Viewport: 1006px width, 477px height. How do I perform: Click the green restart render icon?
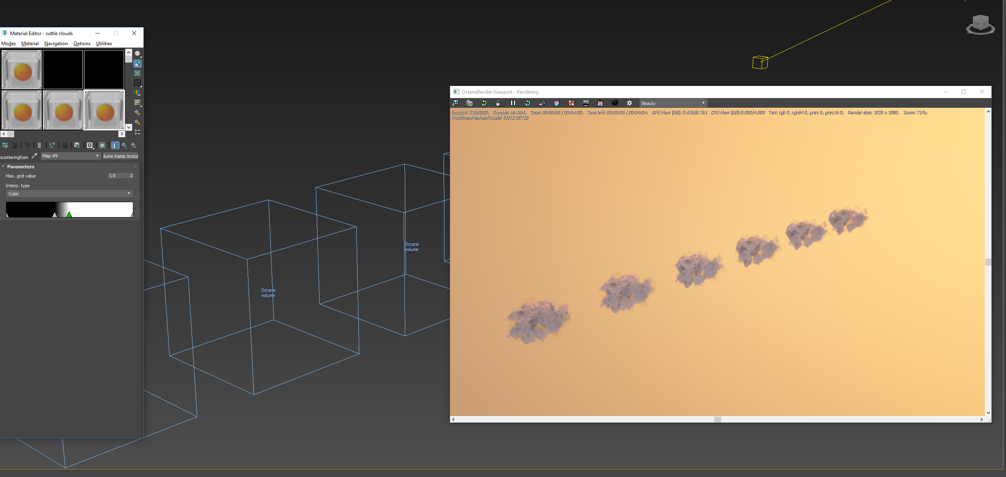[x=484, y=103]
